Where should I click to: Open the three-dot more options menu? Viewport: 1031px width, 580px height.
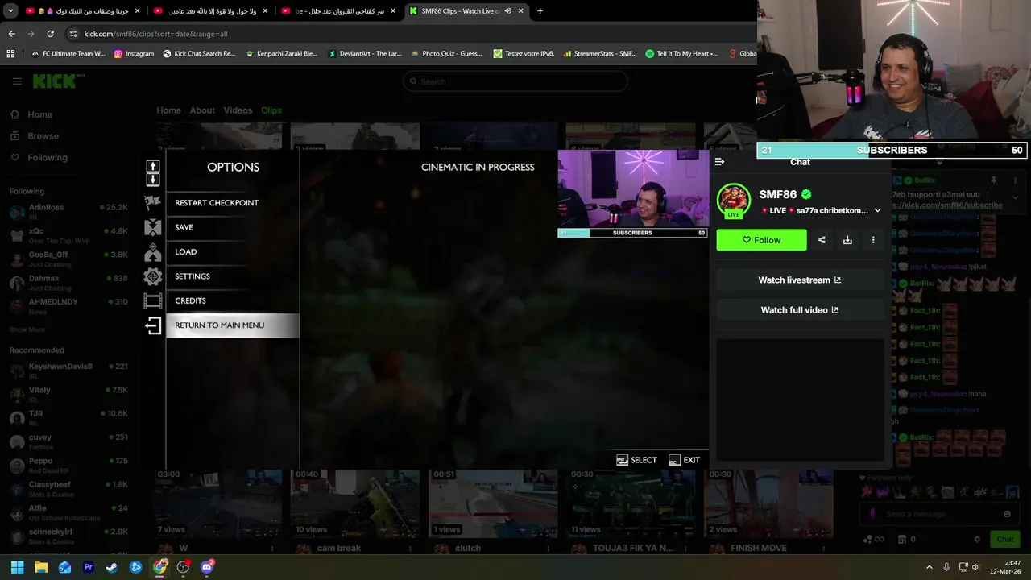click(x=873, y=240)
